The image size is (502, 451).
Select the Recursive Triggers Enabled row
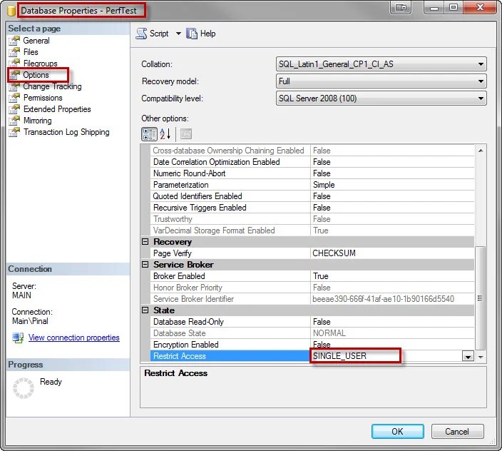click(312, 208)
